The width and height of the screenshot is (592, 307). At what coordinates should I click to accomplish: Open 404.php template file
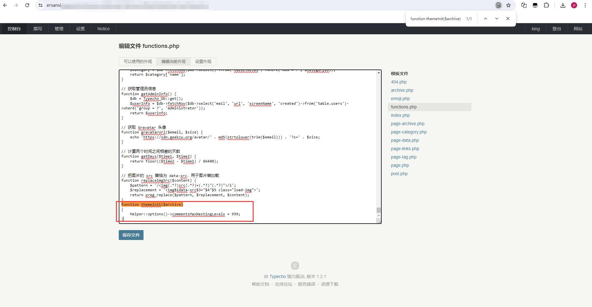[x=399, y=82]
